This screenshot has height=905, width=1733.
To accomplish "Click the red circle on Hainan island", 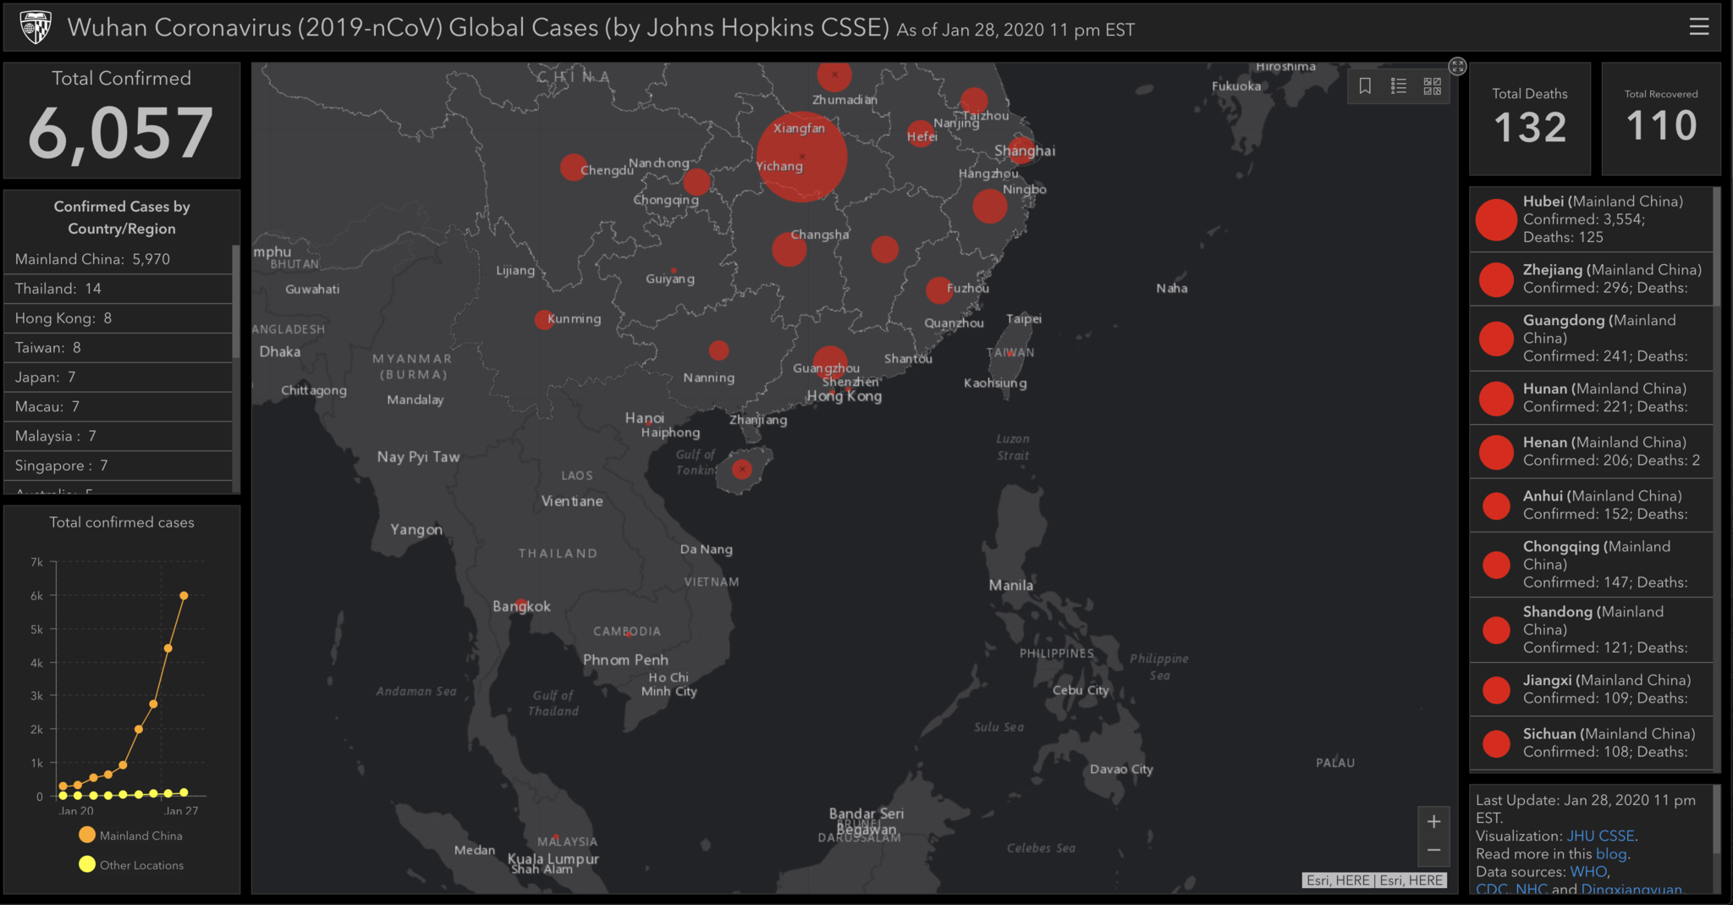I will click(x=742, y=469).
